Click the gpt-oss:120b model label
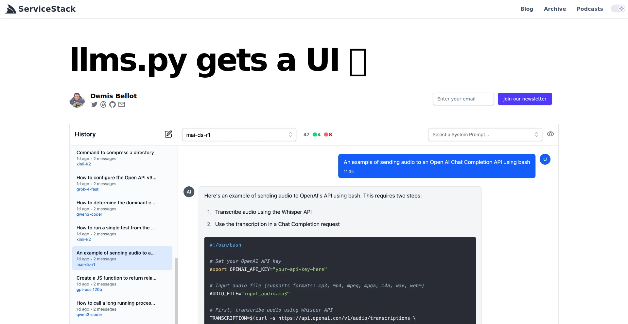The image size is (628, 324). click(89, 290)
